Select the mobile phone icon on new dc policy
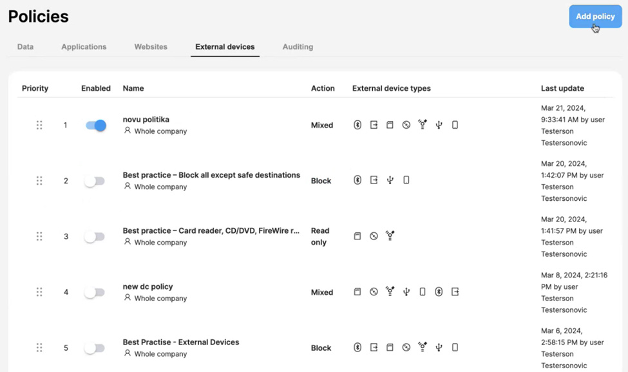Viewport: 628px width, 372px height. 423,292
